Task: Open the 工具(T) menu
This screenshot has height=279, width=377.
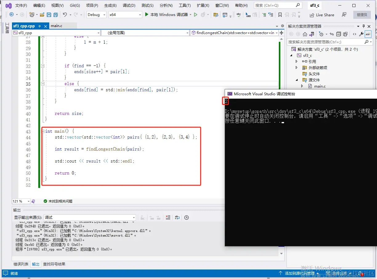Action: (185, 6)
